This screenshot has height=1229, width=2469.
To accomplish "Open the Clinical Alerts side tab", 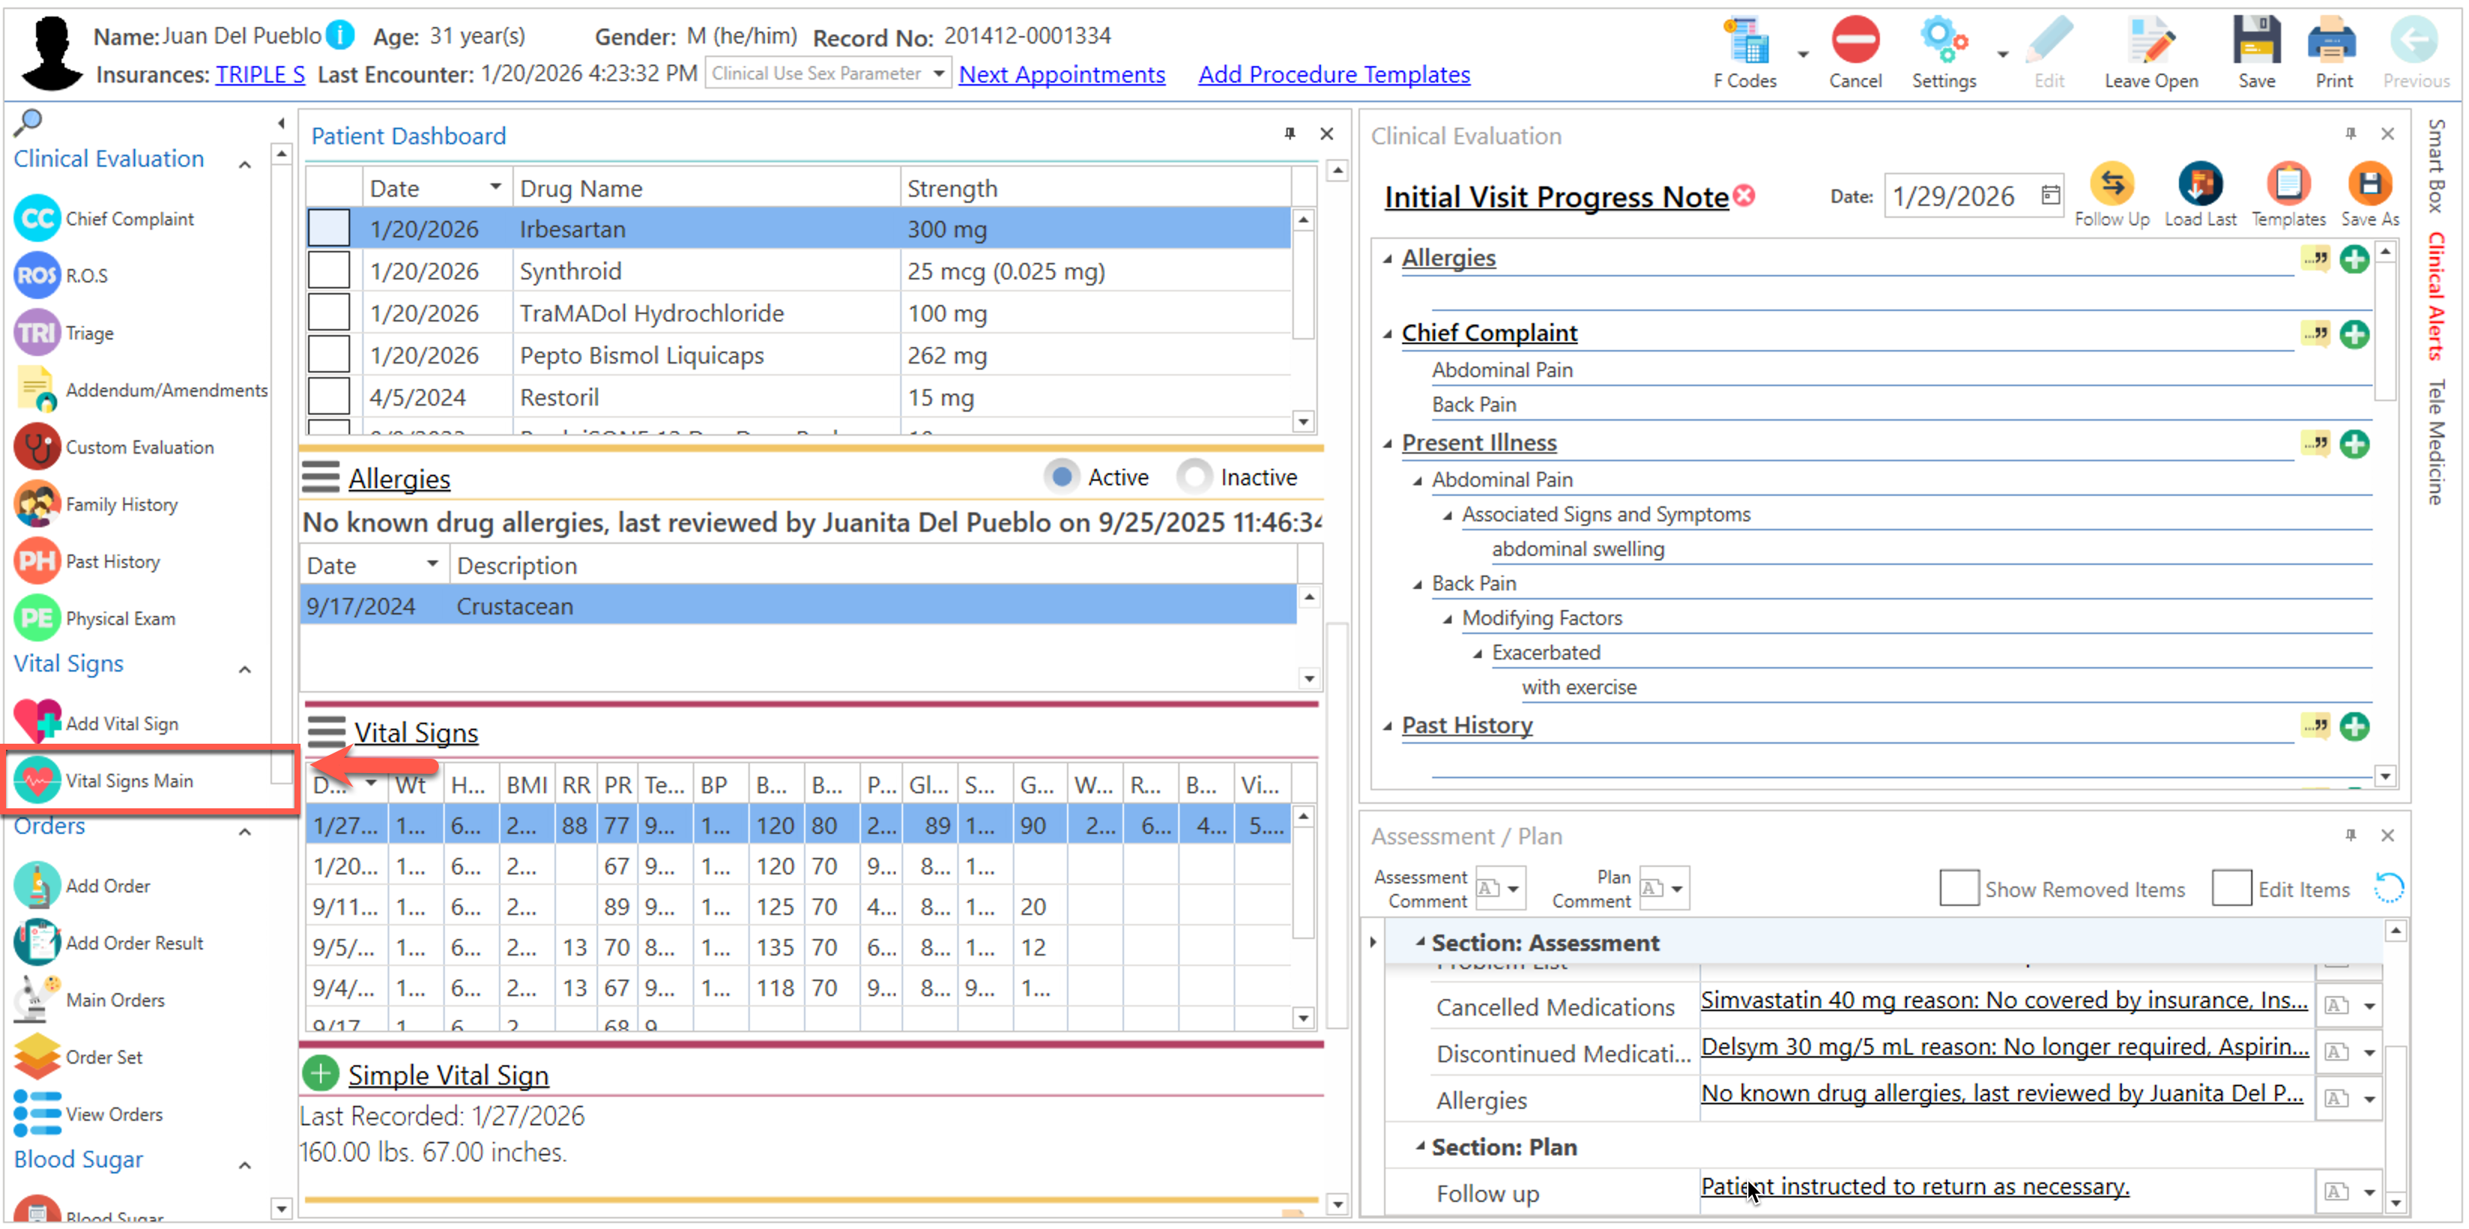I will click(x=2435, y=297).
